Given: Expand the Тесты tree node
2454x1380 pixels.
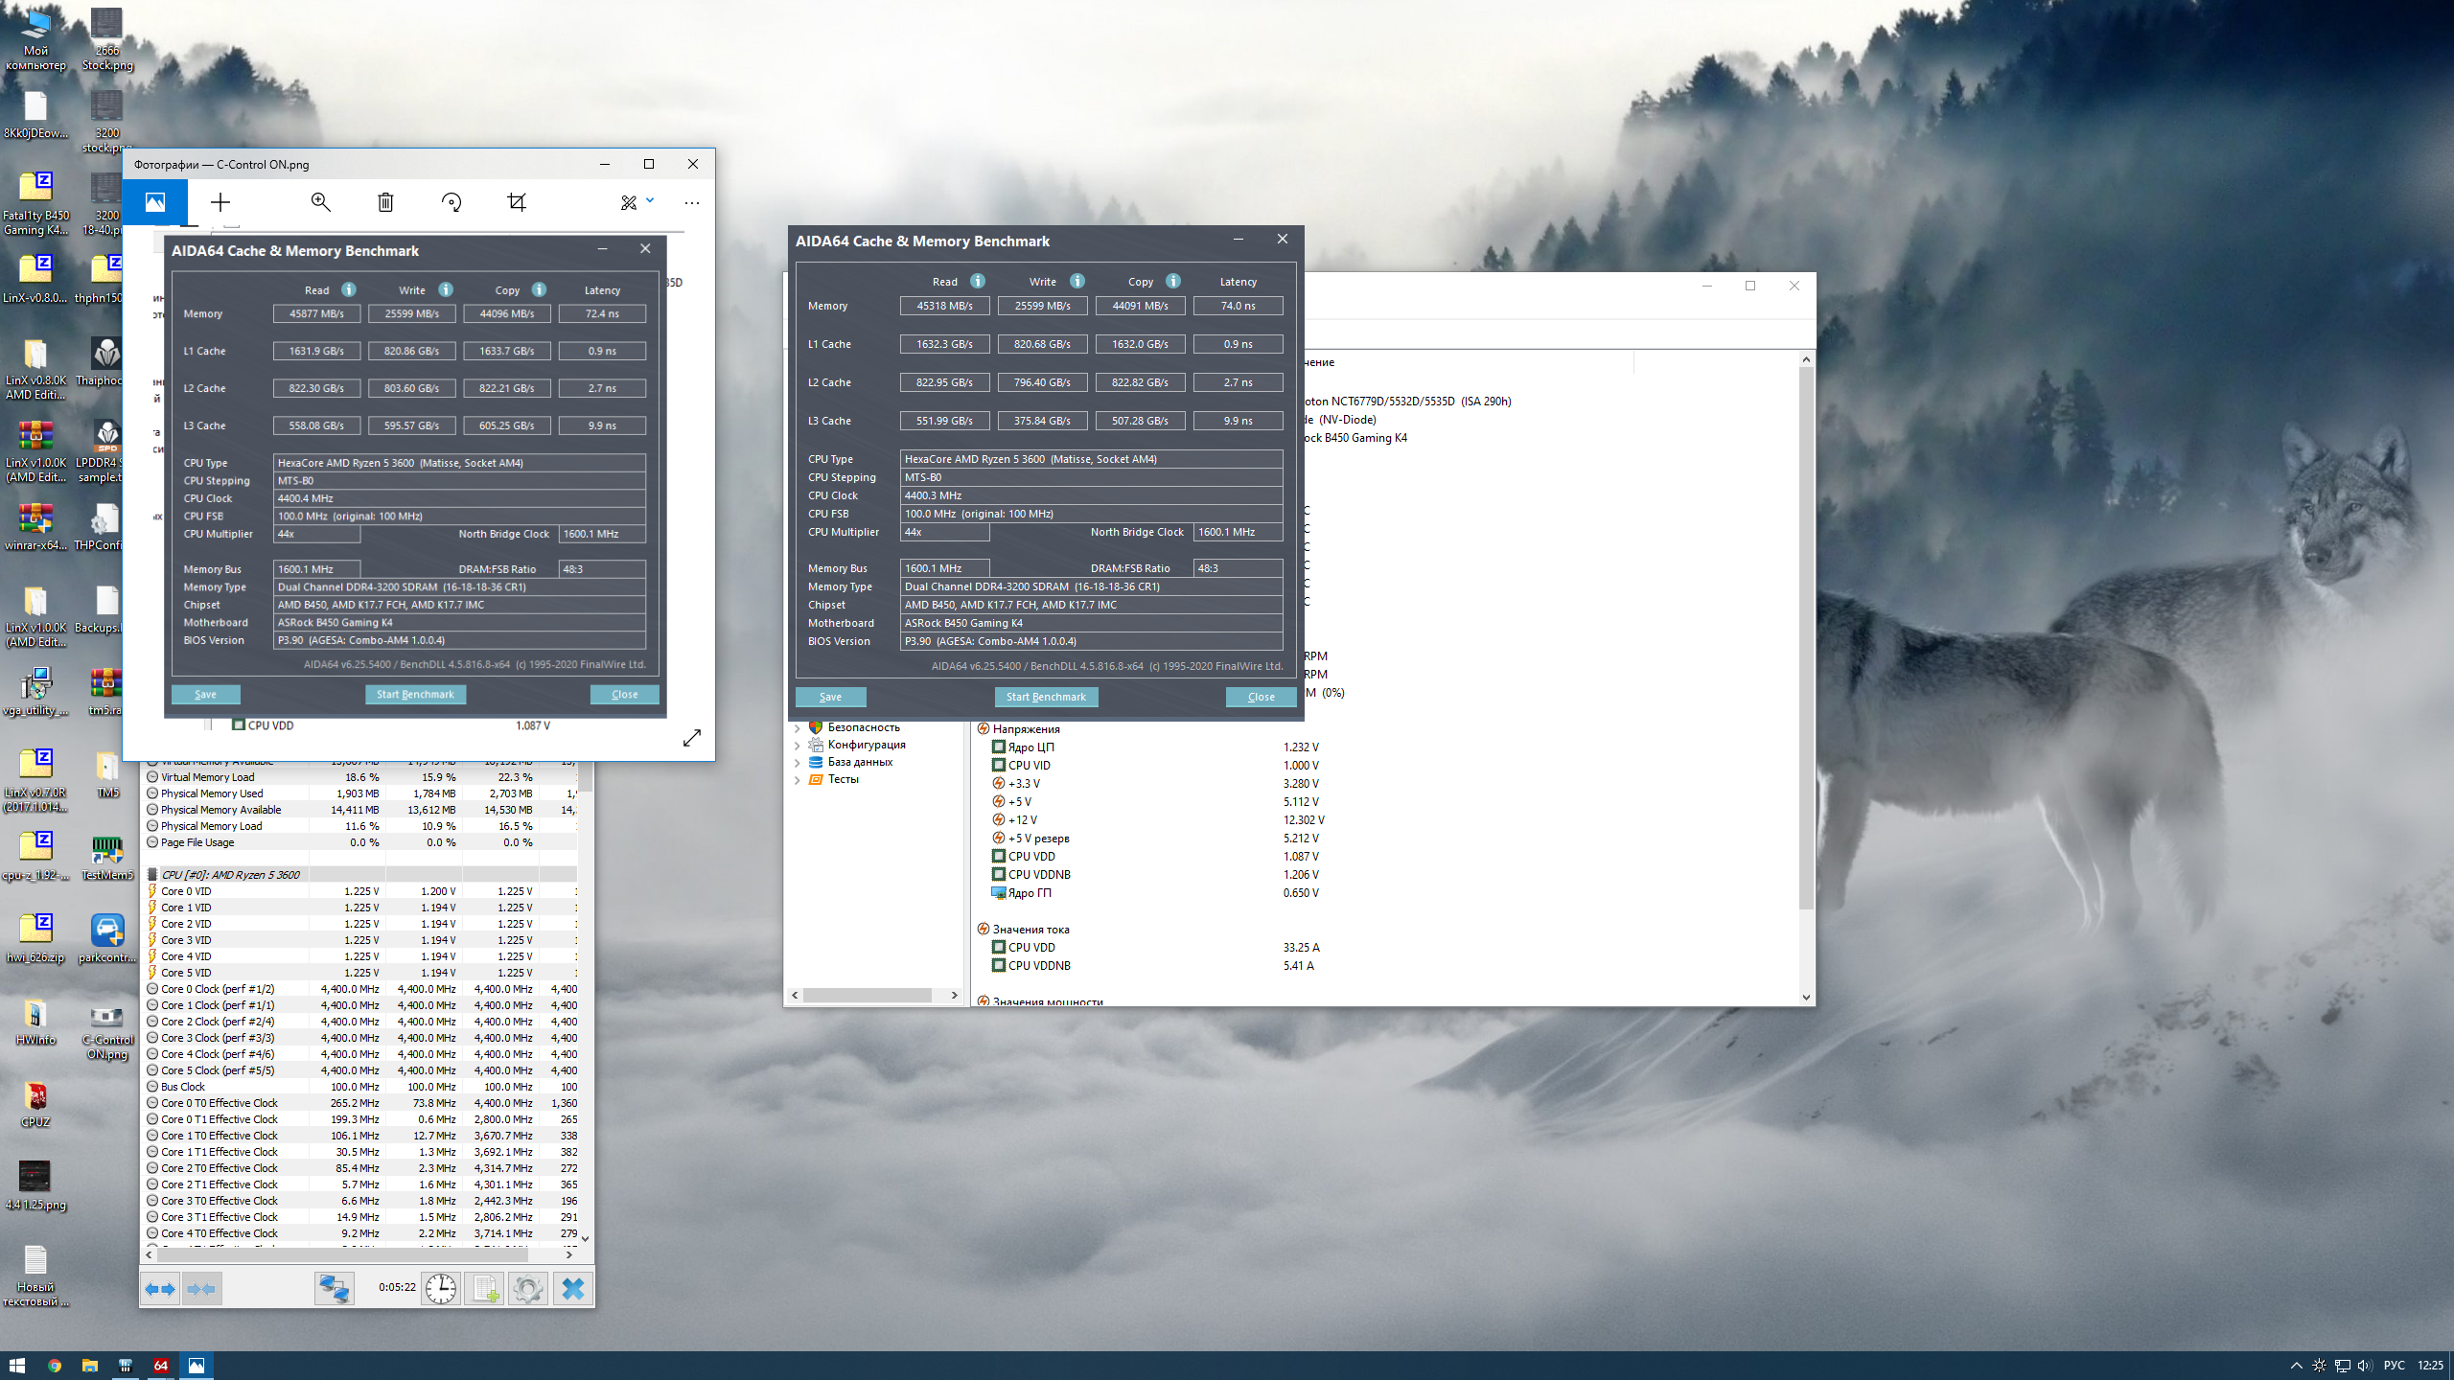Looking at the screenshot, I should coord(797,780).
